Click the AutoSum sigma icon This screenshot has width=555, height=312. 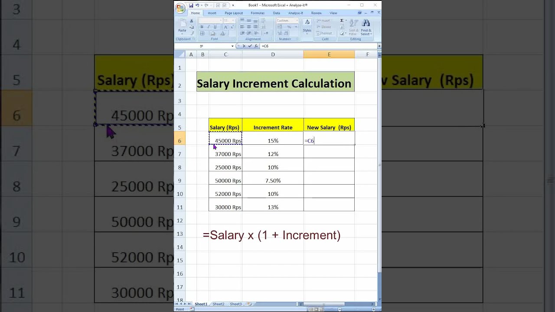point(342,20)
